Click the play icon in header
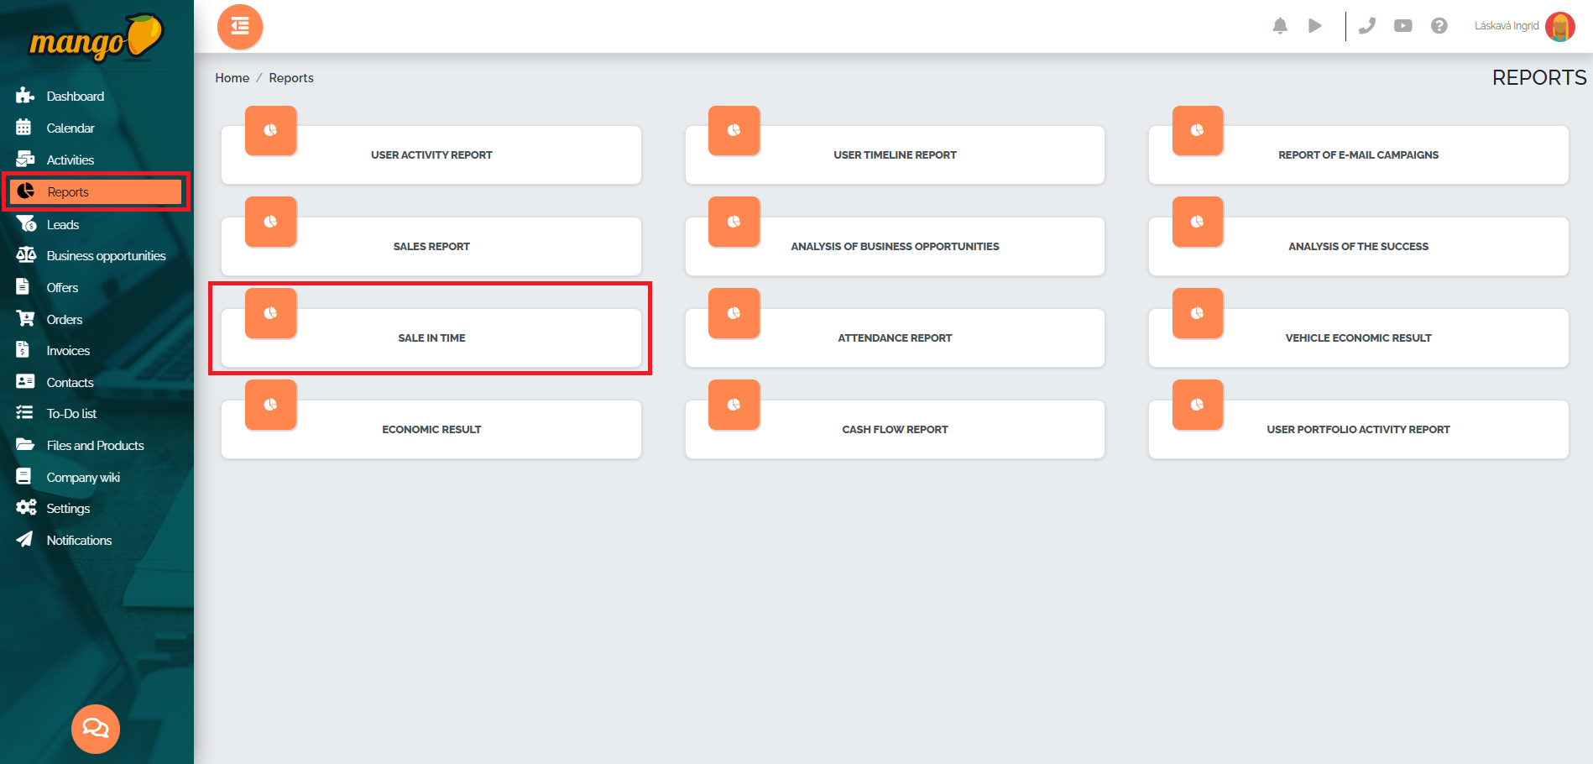The width and height of the screenshot is (1593, 764). click(x=1314, y=26)
